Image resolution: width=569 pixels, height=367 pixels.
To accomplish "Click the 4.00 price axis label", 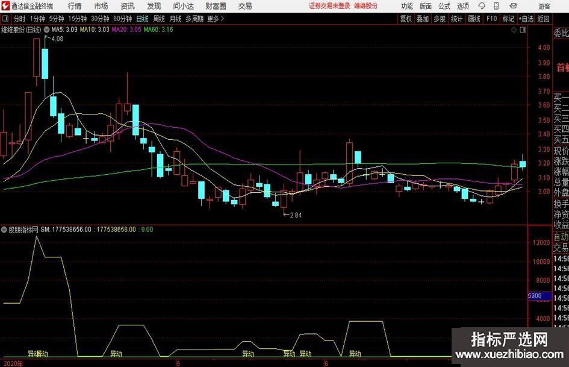I will [x=544, y=48].
